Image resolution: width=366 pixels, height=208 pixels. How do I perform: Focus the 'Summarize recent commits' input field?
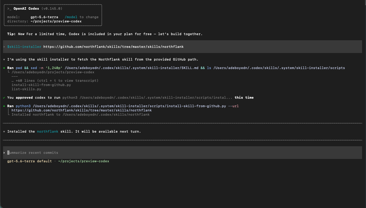coord(182,153)
